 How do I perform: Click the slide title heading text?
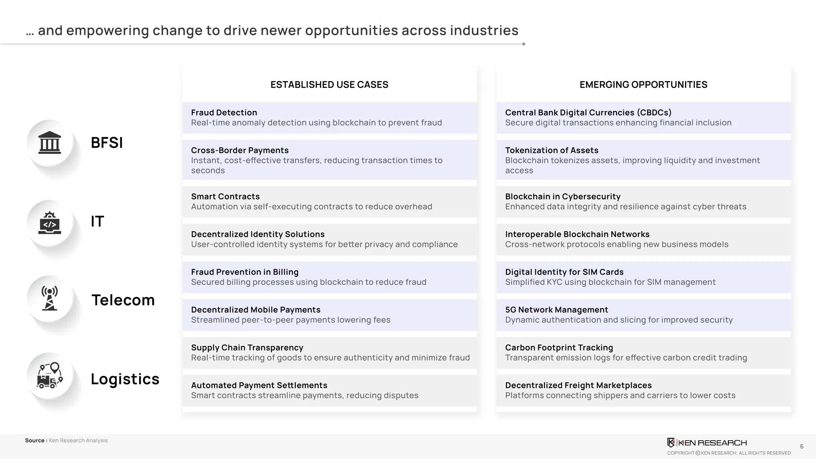[x=272, y=31]
